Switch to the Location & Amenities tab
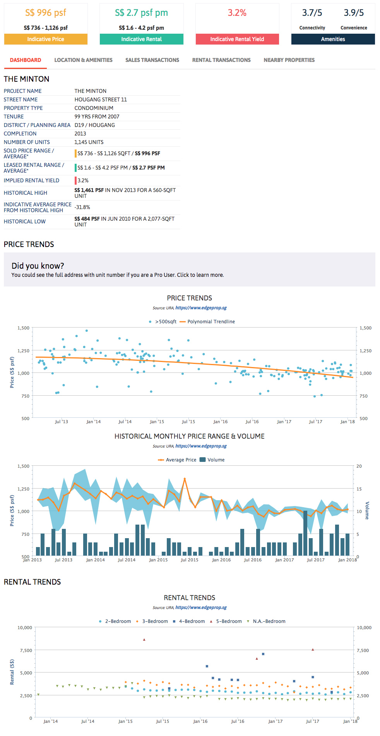380x736 pixels. [x=83, y=60]
